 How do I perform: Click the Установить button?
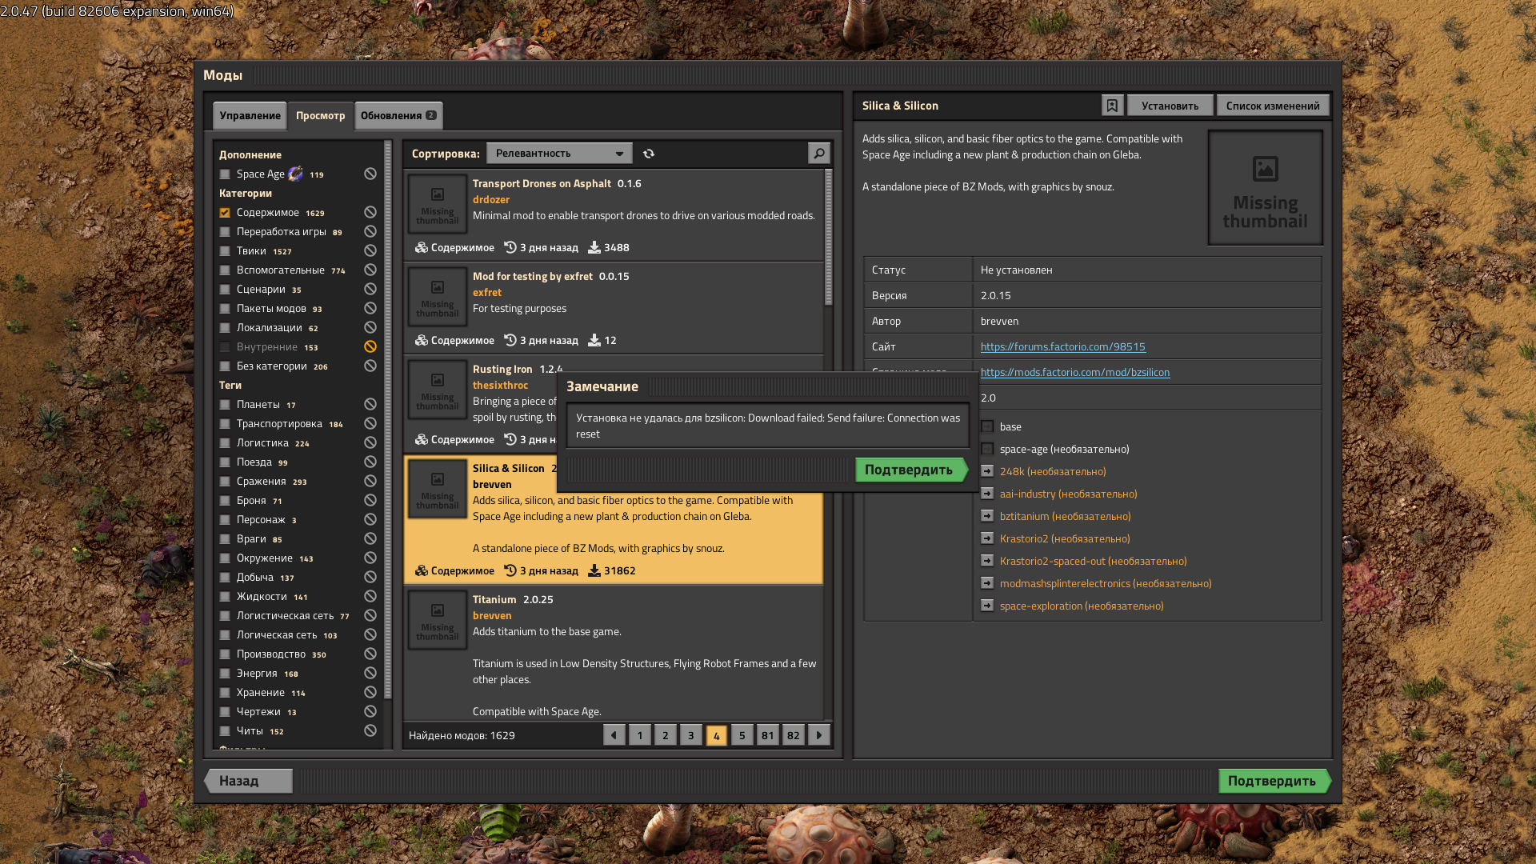[1170, 106]
